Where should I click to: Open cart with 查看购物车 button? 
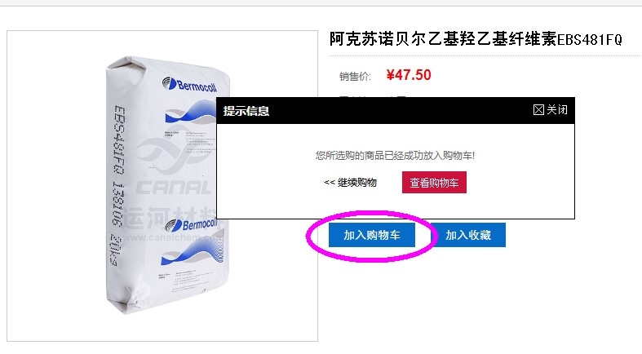click(434, 183)
